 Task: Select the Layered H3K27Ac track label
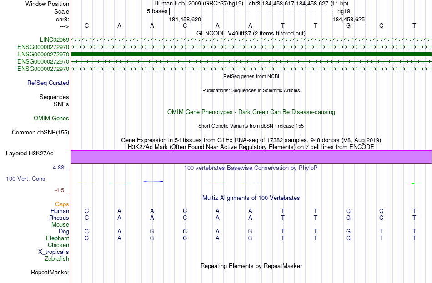click(x=30, y=154)
